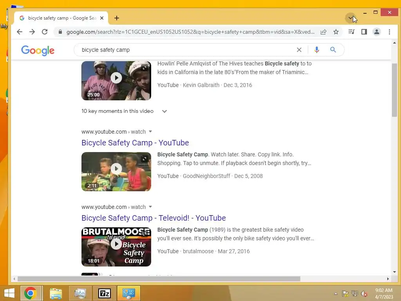
Task: Play the 18:01 brutalmoose video
Action: pyautogui.click(x=116, y=244)
